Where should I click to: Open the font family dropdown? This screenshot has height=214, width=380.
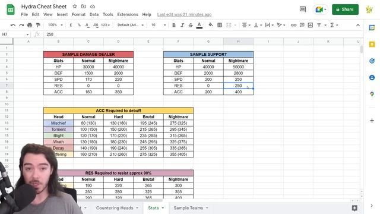click(x=131, y=25)
